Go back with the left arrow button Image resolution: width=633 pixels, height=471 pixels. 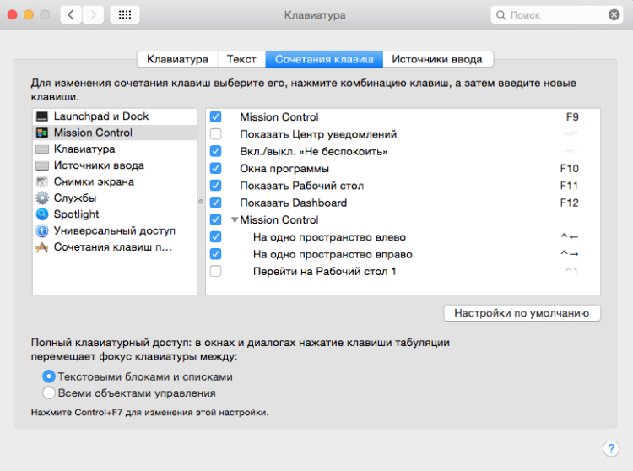tap(71, 15)
